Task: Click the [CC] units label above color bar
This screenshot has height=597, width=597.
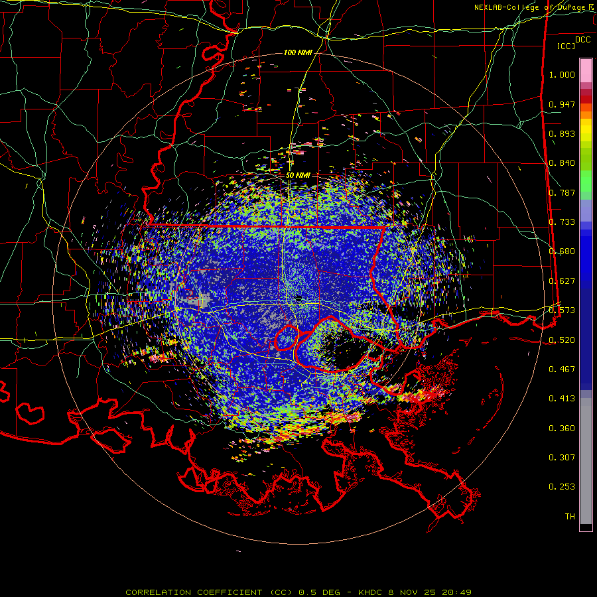Action: click(x=566, y=46)
